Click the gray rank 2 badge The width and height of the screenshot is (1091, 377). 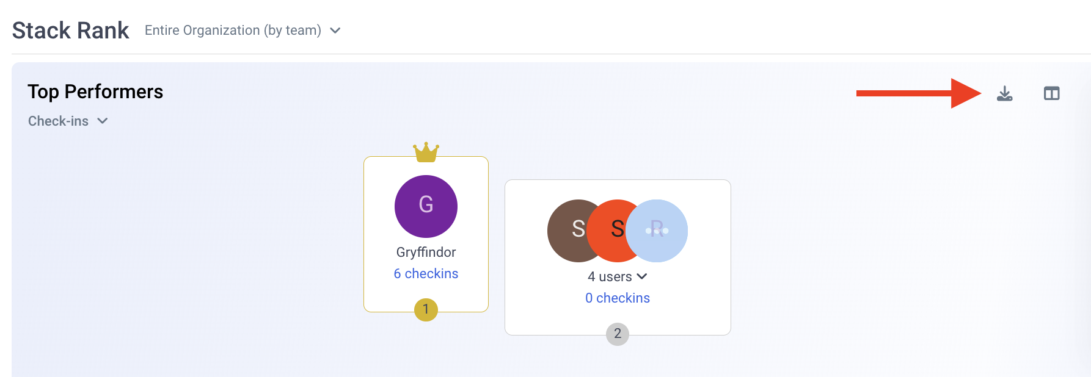(618, 334)
